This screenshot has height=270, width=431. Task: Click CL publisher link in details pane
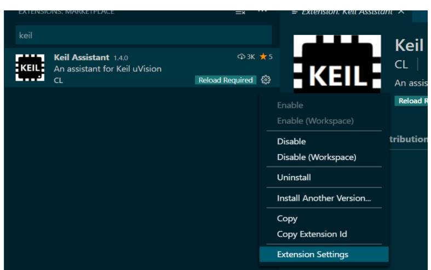coord(401,64)
